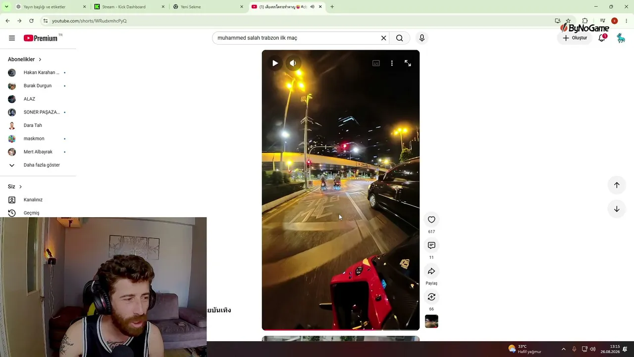
Task: Open Windows notification bell
Action: [626, 349]
